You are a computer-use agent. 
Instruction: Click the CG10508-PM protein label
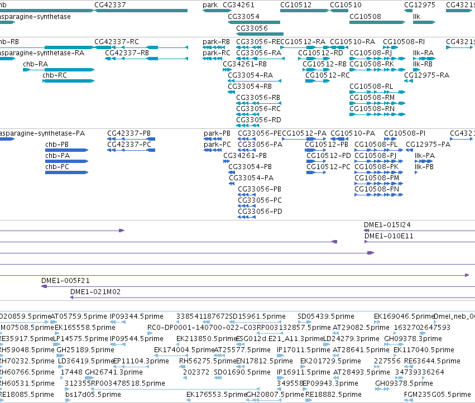[x=377, y=178]
